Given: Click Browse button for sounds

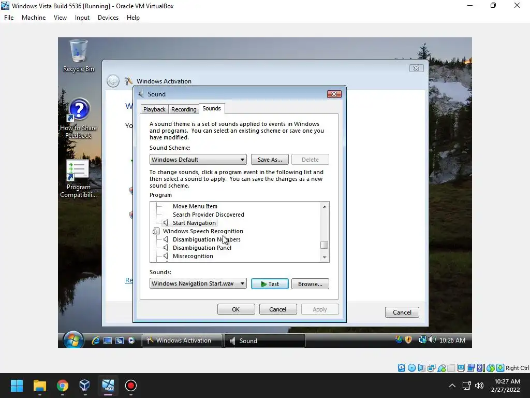Looking at the screenshot, I should tap(310, 284).
